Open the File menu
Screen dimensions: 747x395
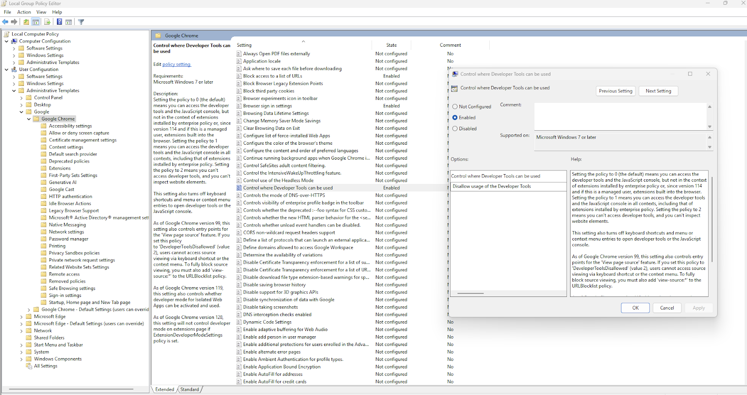coord(7,12)
